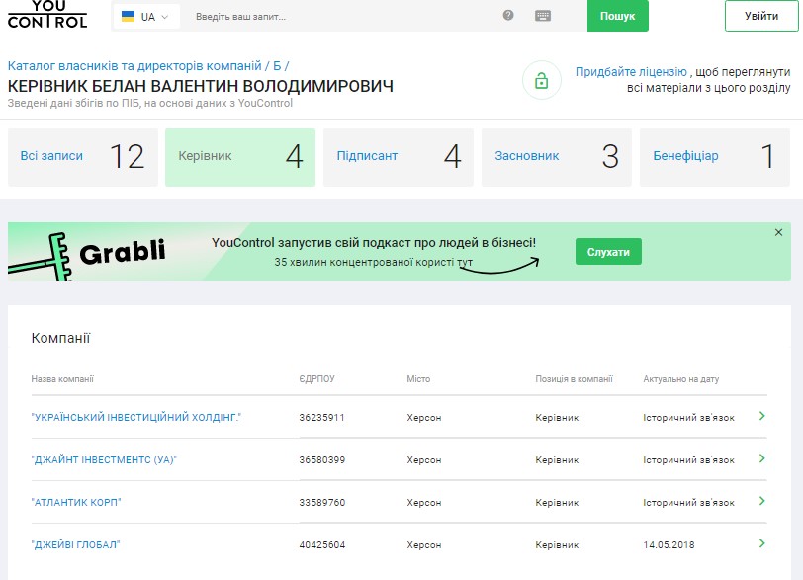Image resolution: width=803 pixels, height=580 pixels.
Task: Show the Бенефіціар tab
Action: (x=714, y=157)
